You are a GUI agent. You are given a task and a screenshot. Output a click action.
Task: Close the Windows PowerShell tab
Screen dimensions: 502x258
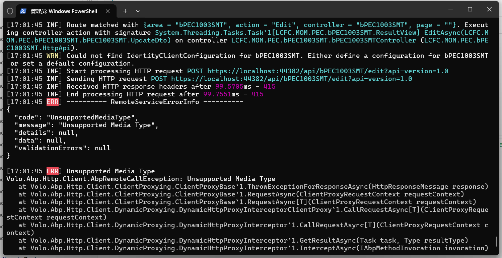tap(108, 11)
